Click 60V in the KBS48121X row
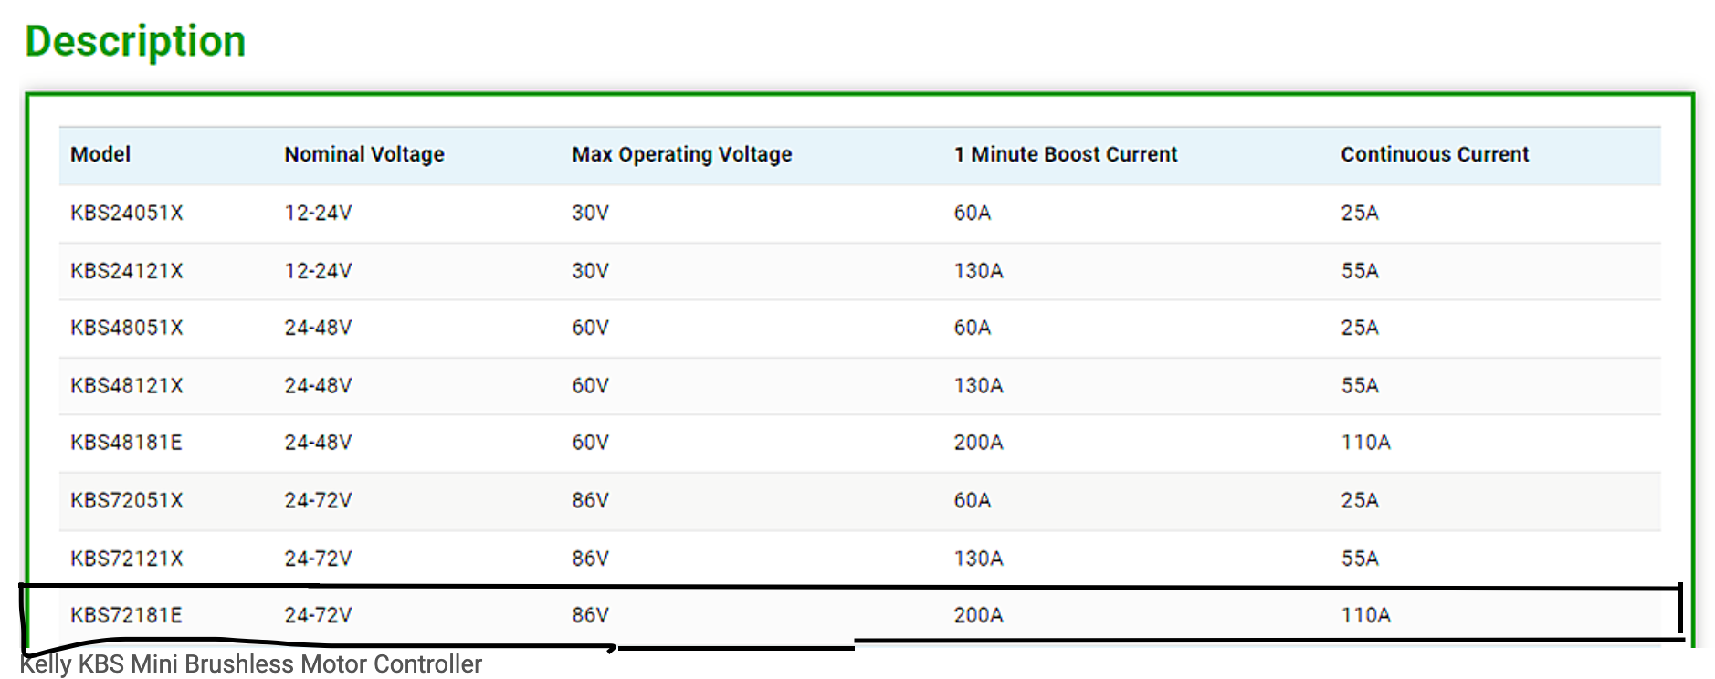 (x=590, y=386)
